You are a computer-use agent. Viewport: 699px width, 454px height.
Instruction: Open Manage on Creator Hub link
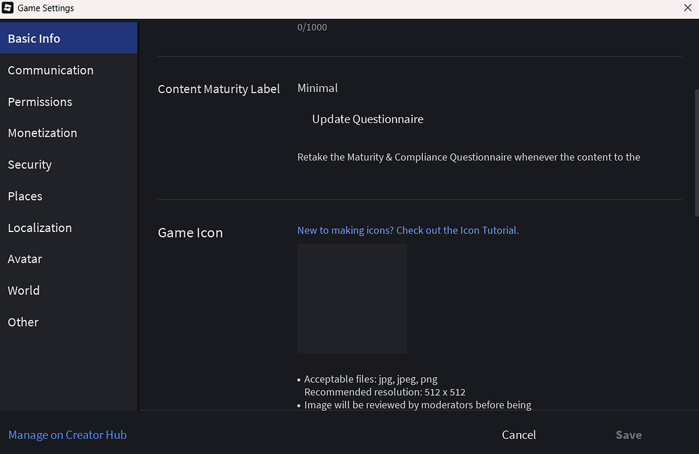point(68,435)
